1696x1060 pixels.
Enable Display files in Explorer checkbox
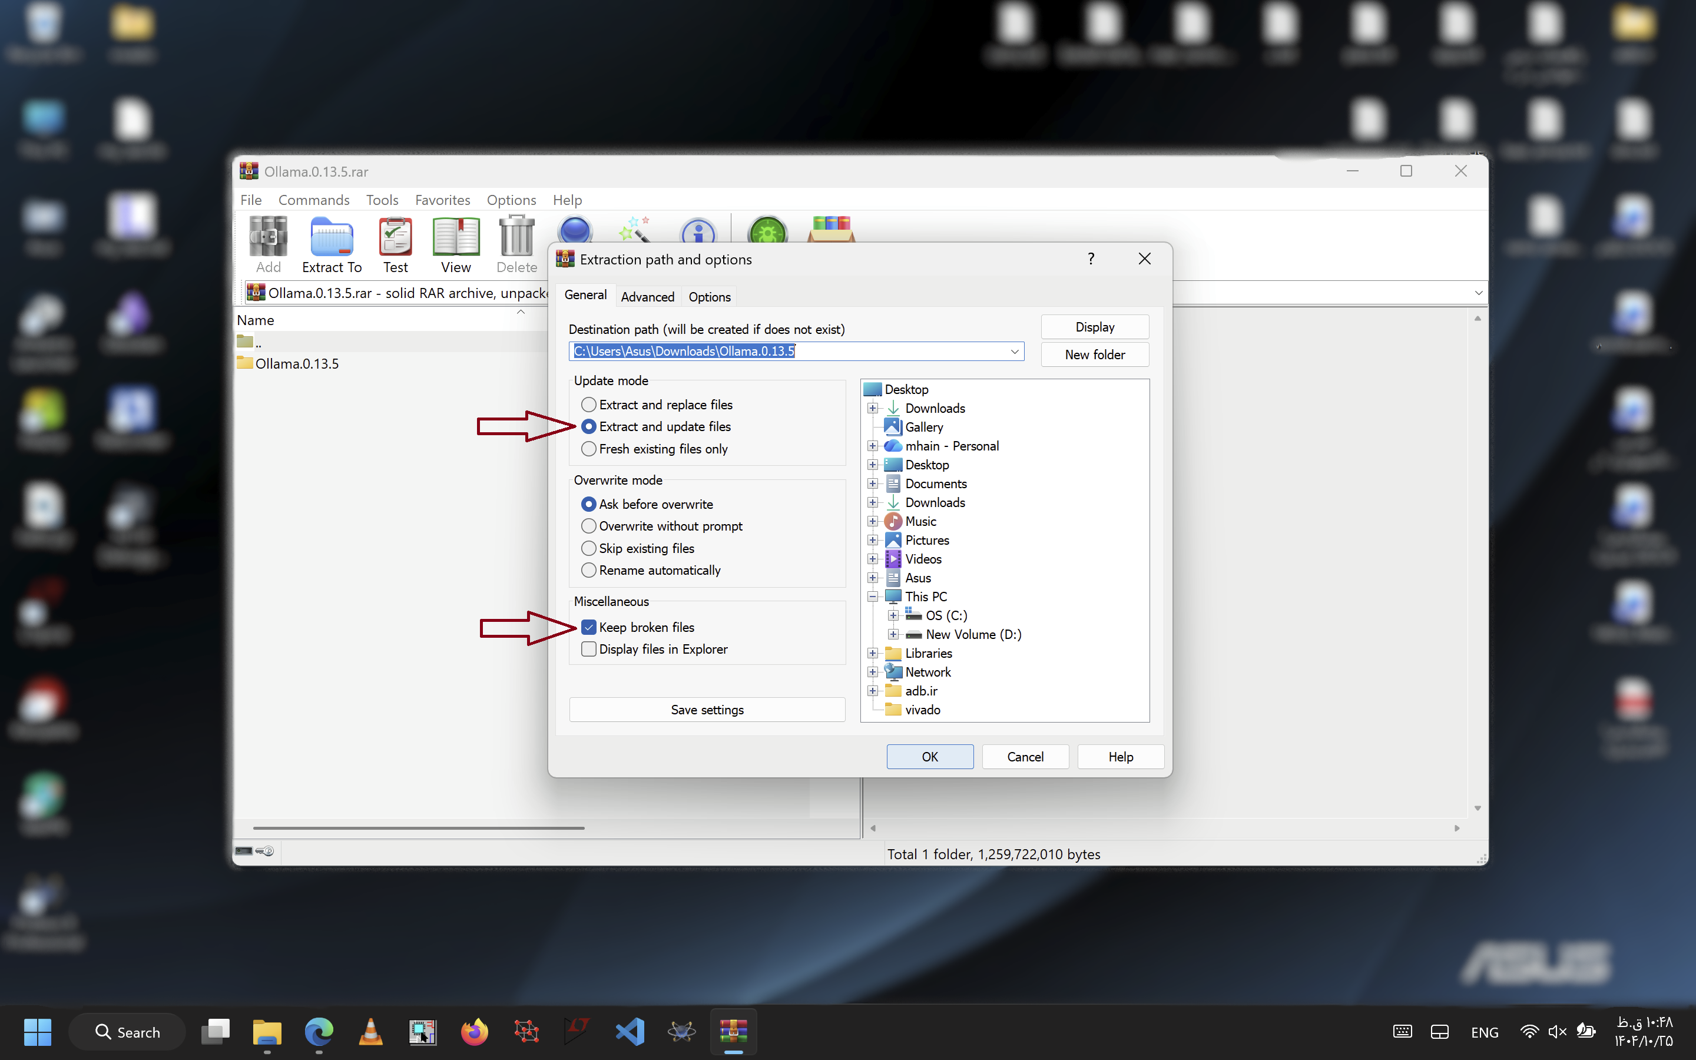click(589, 649)
